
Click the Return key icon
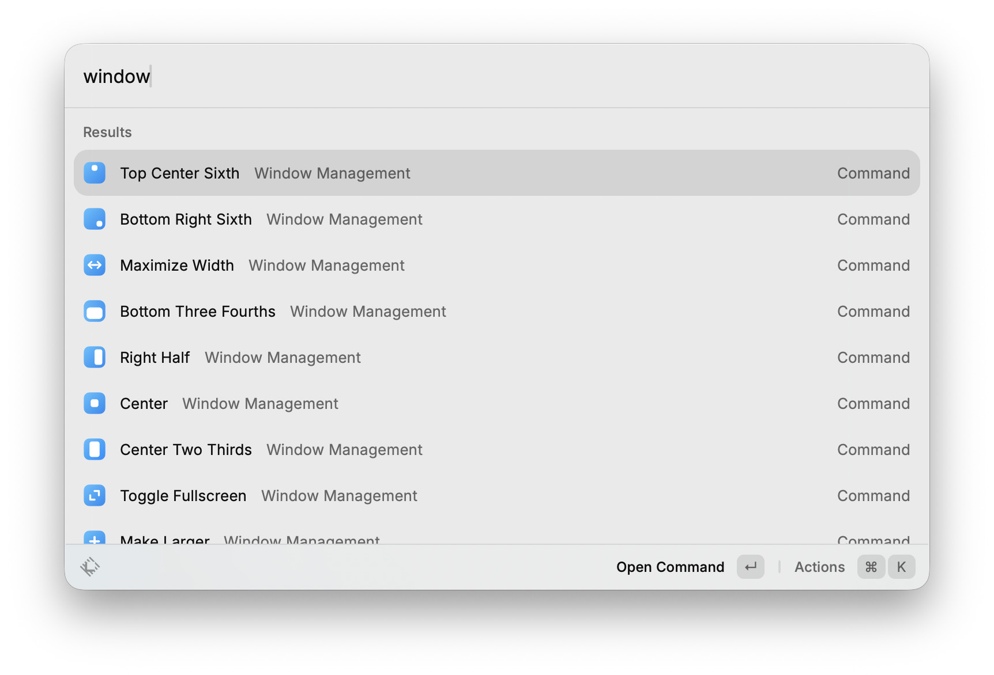click(751, 567)
